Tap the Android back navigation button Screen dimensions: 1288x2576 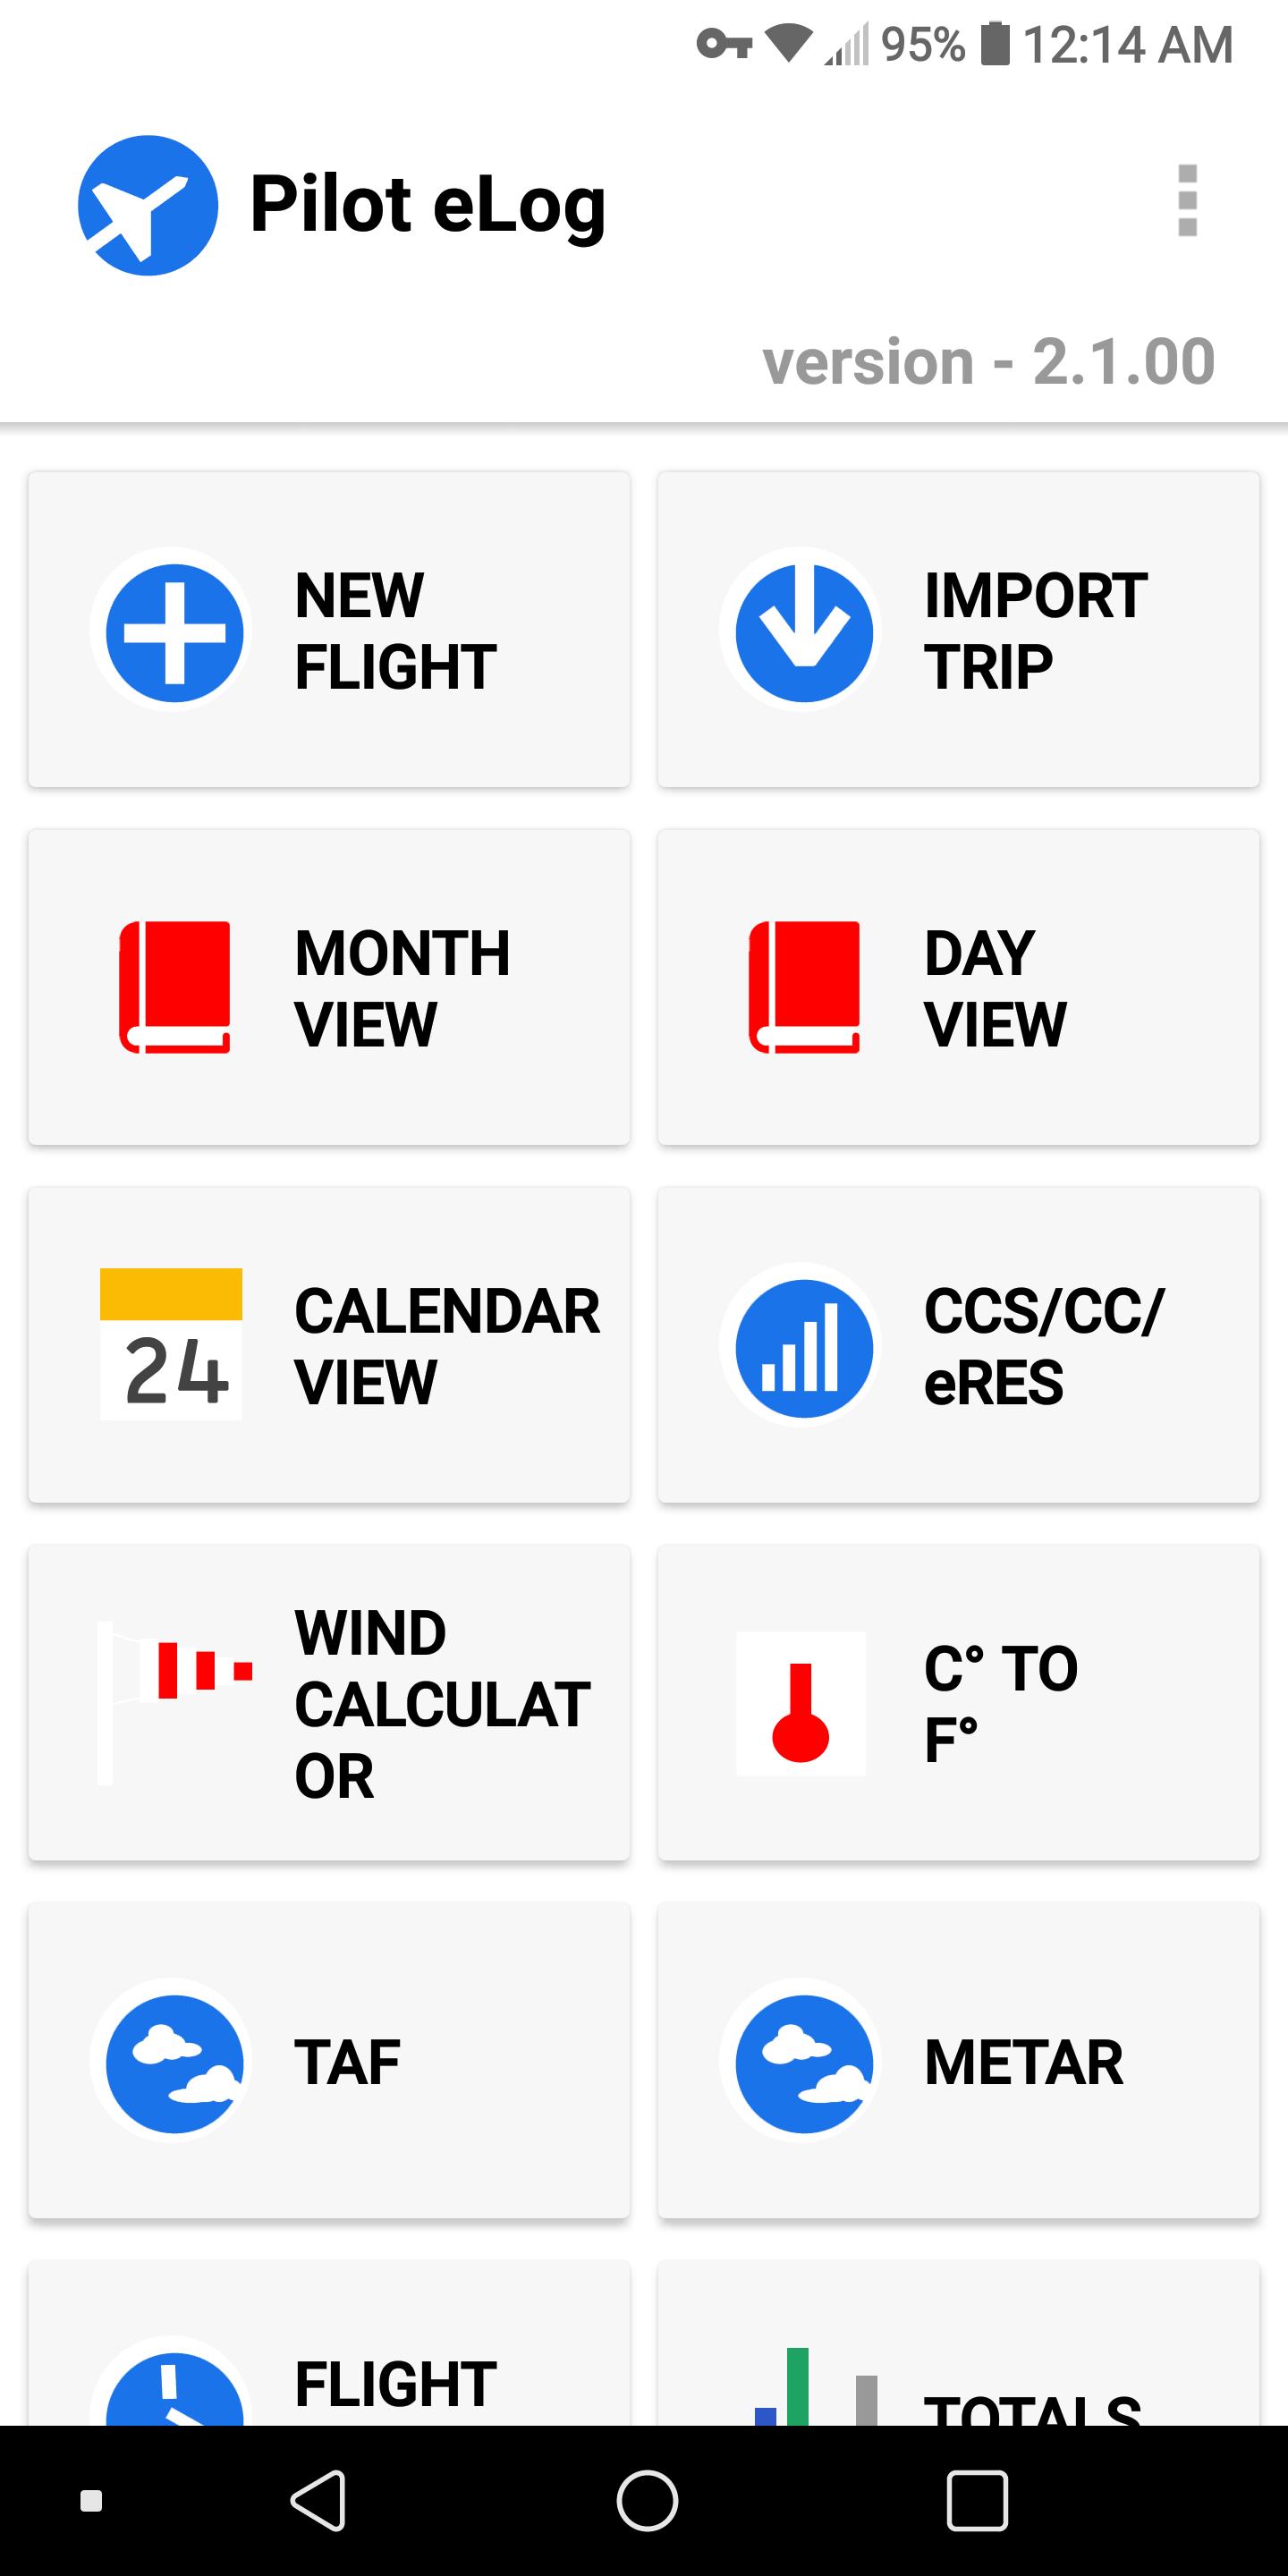tap(320, 2500)
